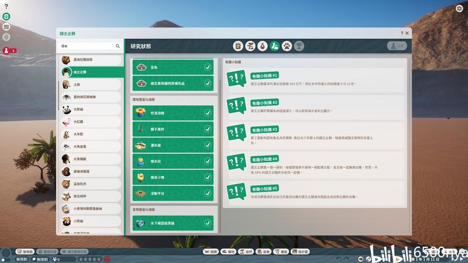Toggle checkmark on whole fish row

208,67
